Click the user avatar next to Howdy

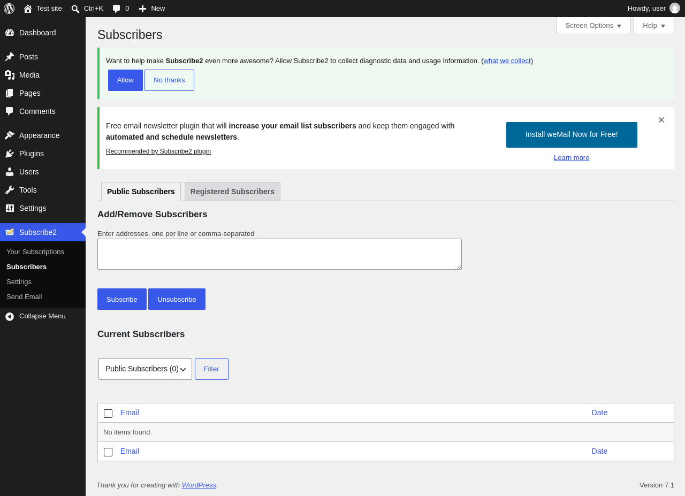675,8
